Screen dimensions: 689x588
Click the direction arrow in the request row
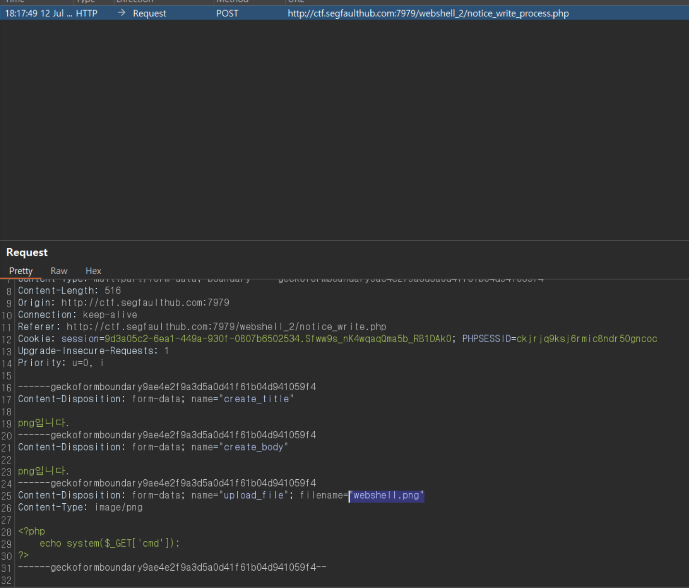tap(122, 13)
